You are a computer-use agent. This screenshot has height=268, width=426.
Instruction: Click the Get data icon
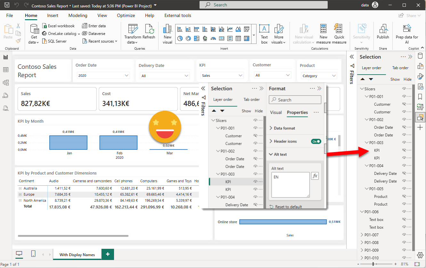(34, 29)
